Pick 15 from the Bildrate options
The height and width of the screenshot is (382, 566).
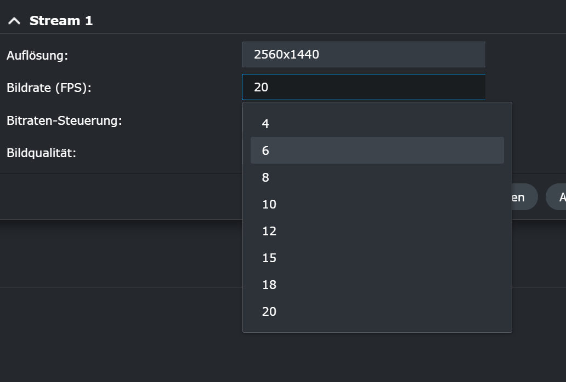[377, 258]
